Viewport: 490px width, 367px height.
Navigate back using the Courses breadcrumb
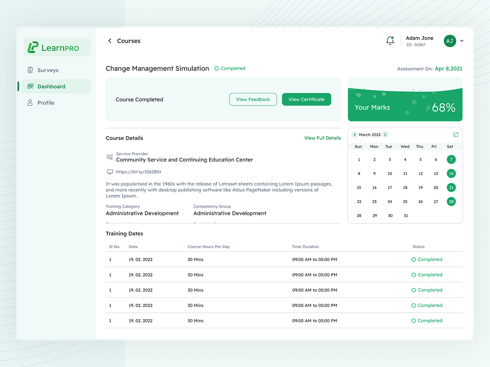125,41
